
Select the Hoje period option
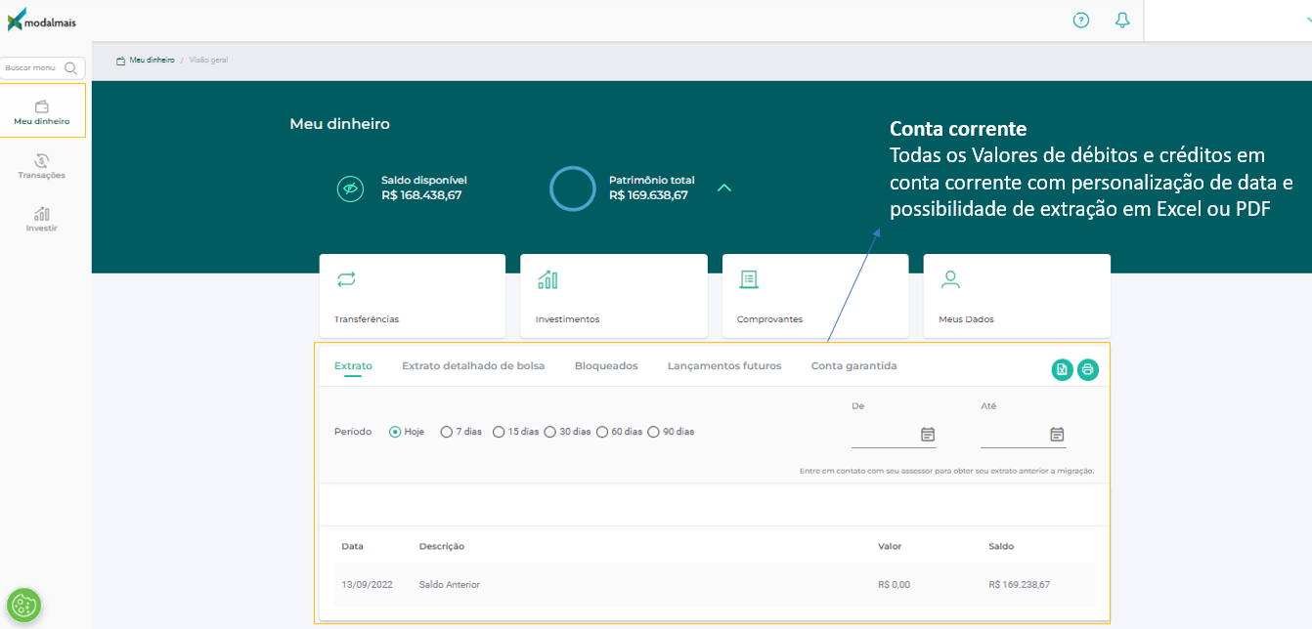click(395, 432)
